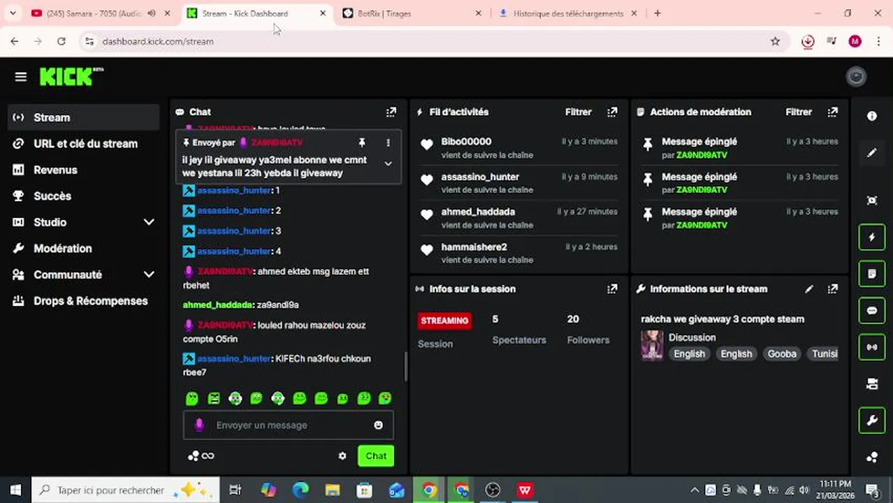Open the user avatar menu in header
The width and height of the screenshot is (893, 503).
(856, 77)
